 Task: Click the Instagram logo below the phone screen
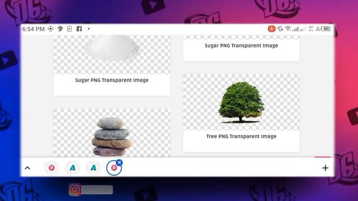point(74,190)
